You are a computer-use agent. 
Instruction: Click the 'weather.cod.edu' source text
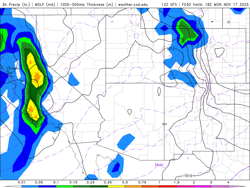tap(133, 4)
